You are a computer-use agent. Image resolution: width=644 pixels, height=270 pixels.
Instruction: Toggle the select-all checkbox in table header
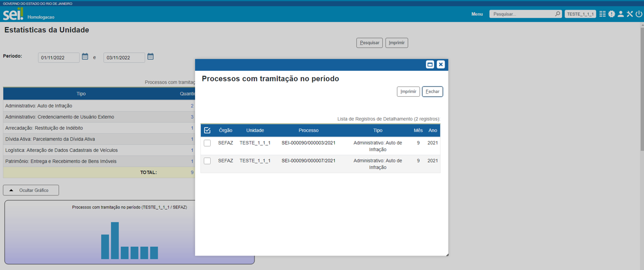(207, 130)
